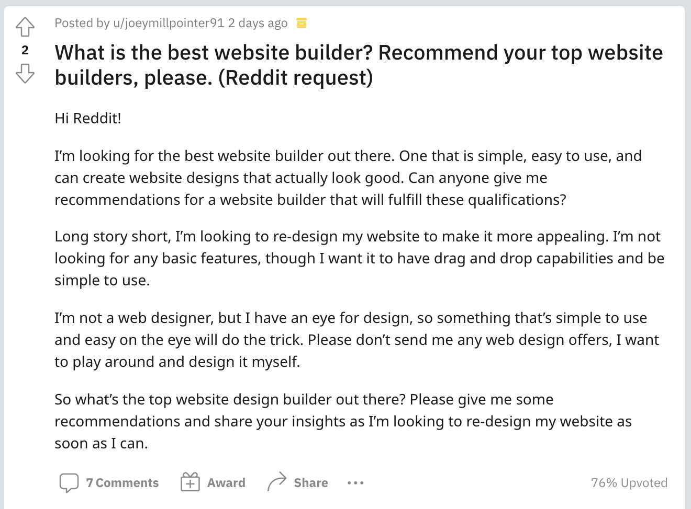Click the vote score number 2
Image resolution: width=691 pixels, height=509 pixels.
click(25, 50)
